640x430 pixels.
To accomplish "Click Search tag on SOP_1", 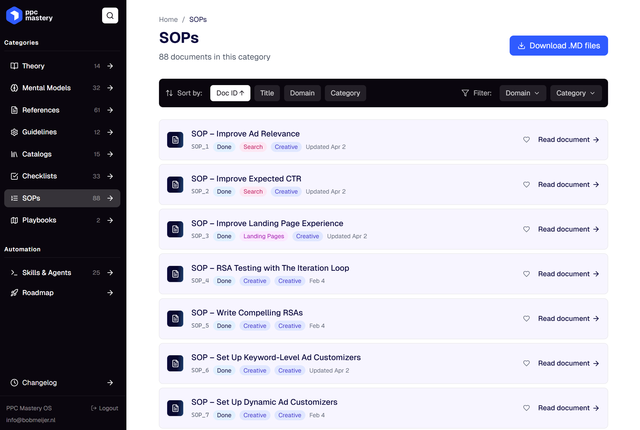I will [253, 147].
